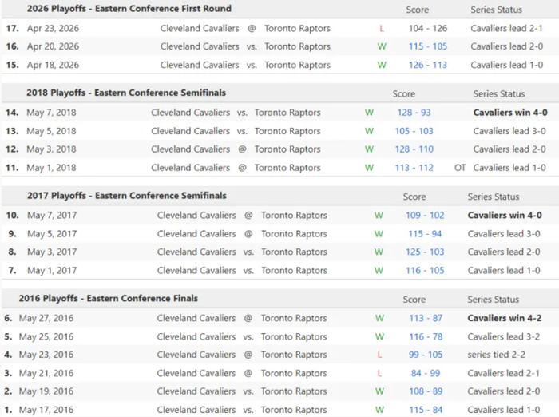Click Toronto Raptors in the Apr 23, 2026 row
This screenshot has height=417, width=559.
(297, 28)
